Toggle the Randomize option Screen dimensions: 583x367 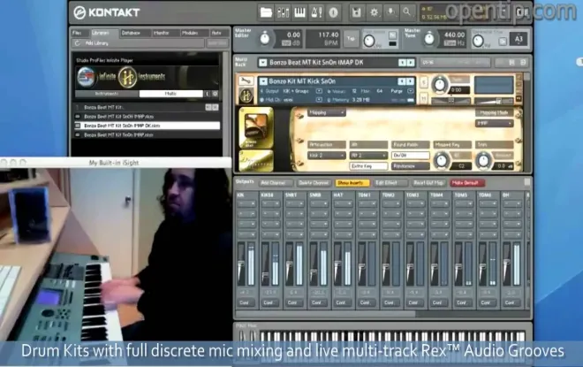411,166
